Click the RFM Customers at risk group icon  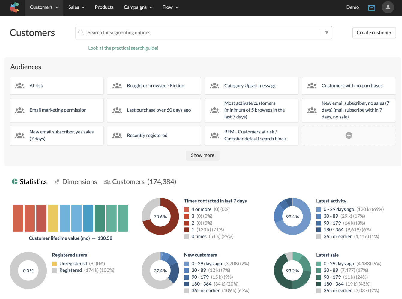tap(214, 136)
